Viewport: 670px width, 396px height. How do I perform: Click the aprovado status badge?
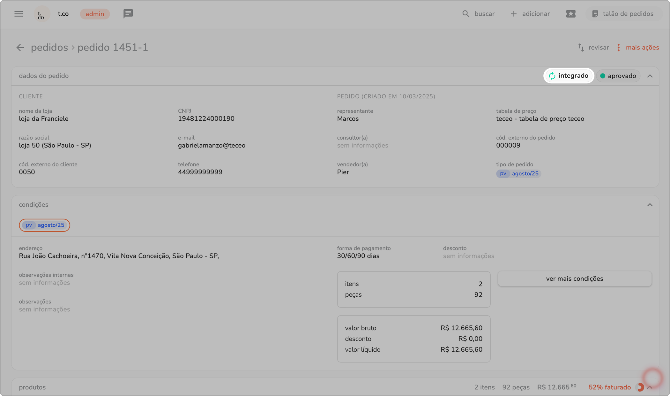coord(618,76)
